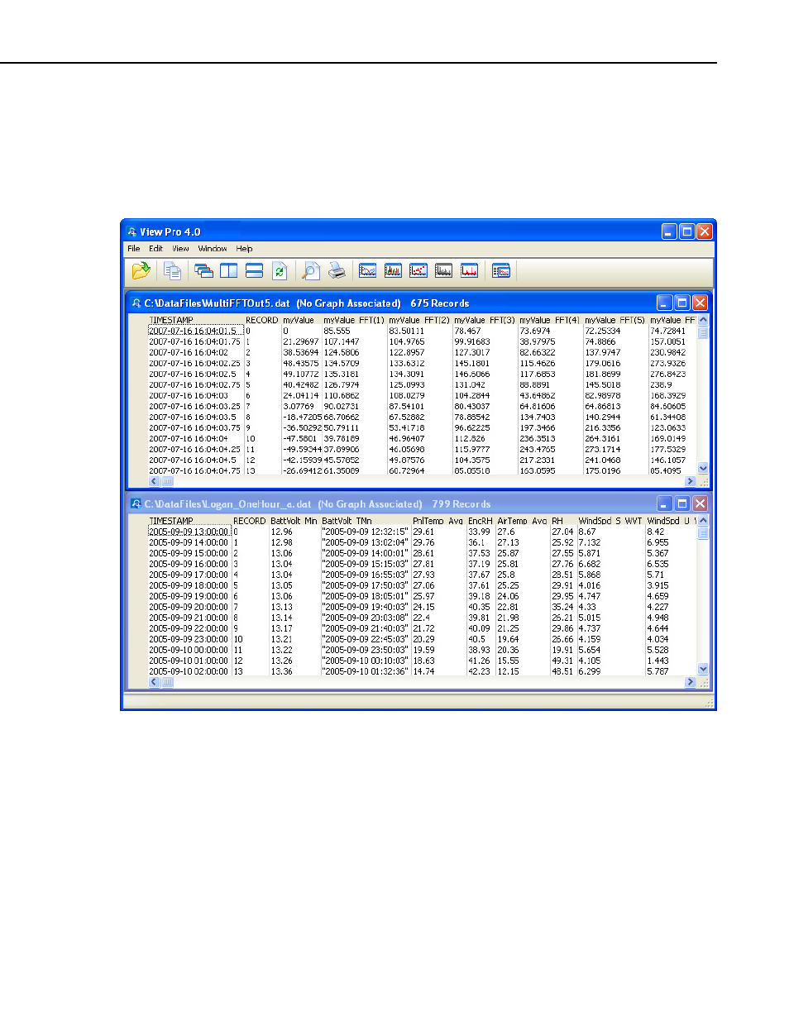Close the MultiFFTOut5.dat window

click(x=700, y=303)
